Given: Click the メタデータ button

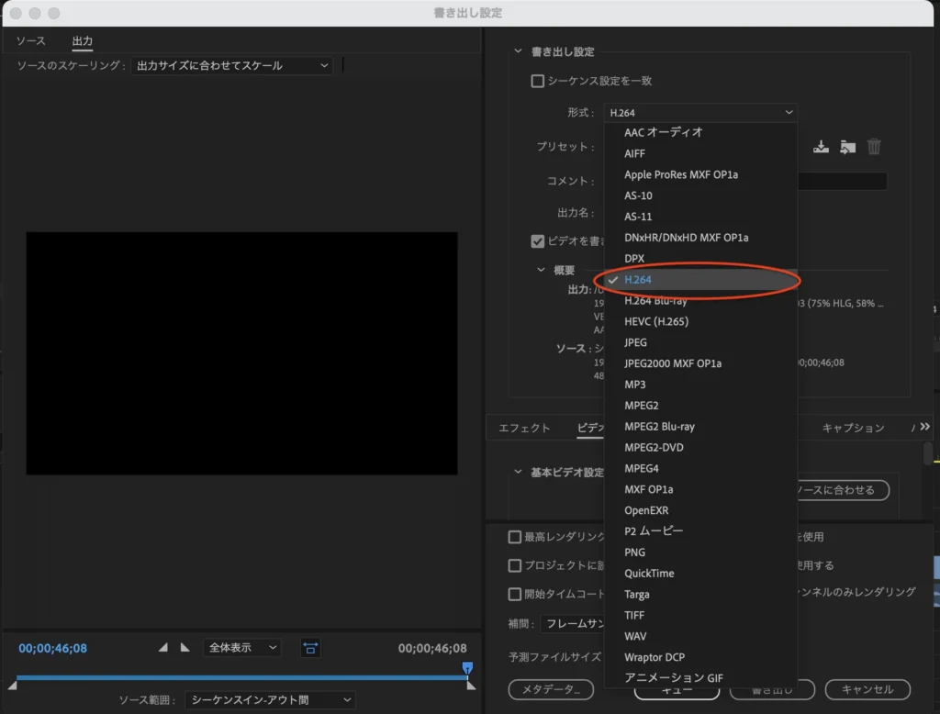Looking at the screenshot, I should click(x=545, y=689).
